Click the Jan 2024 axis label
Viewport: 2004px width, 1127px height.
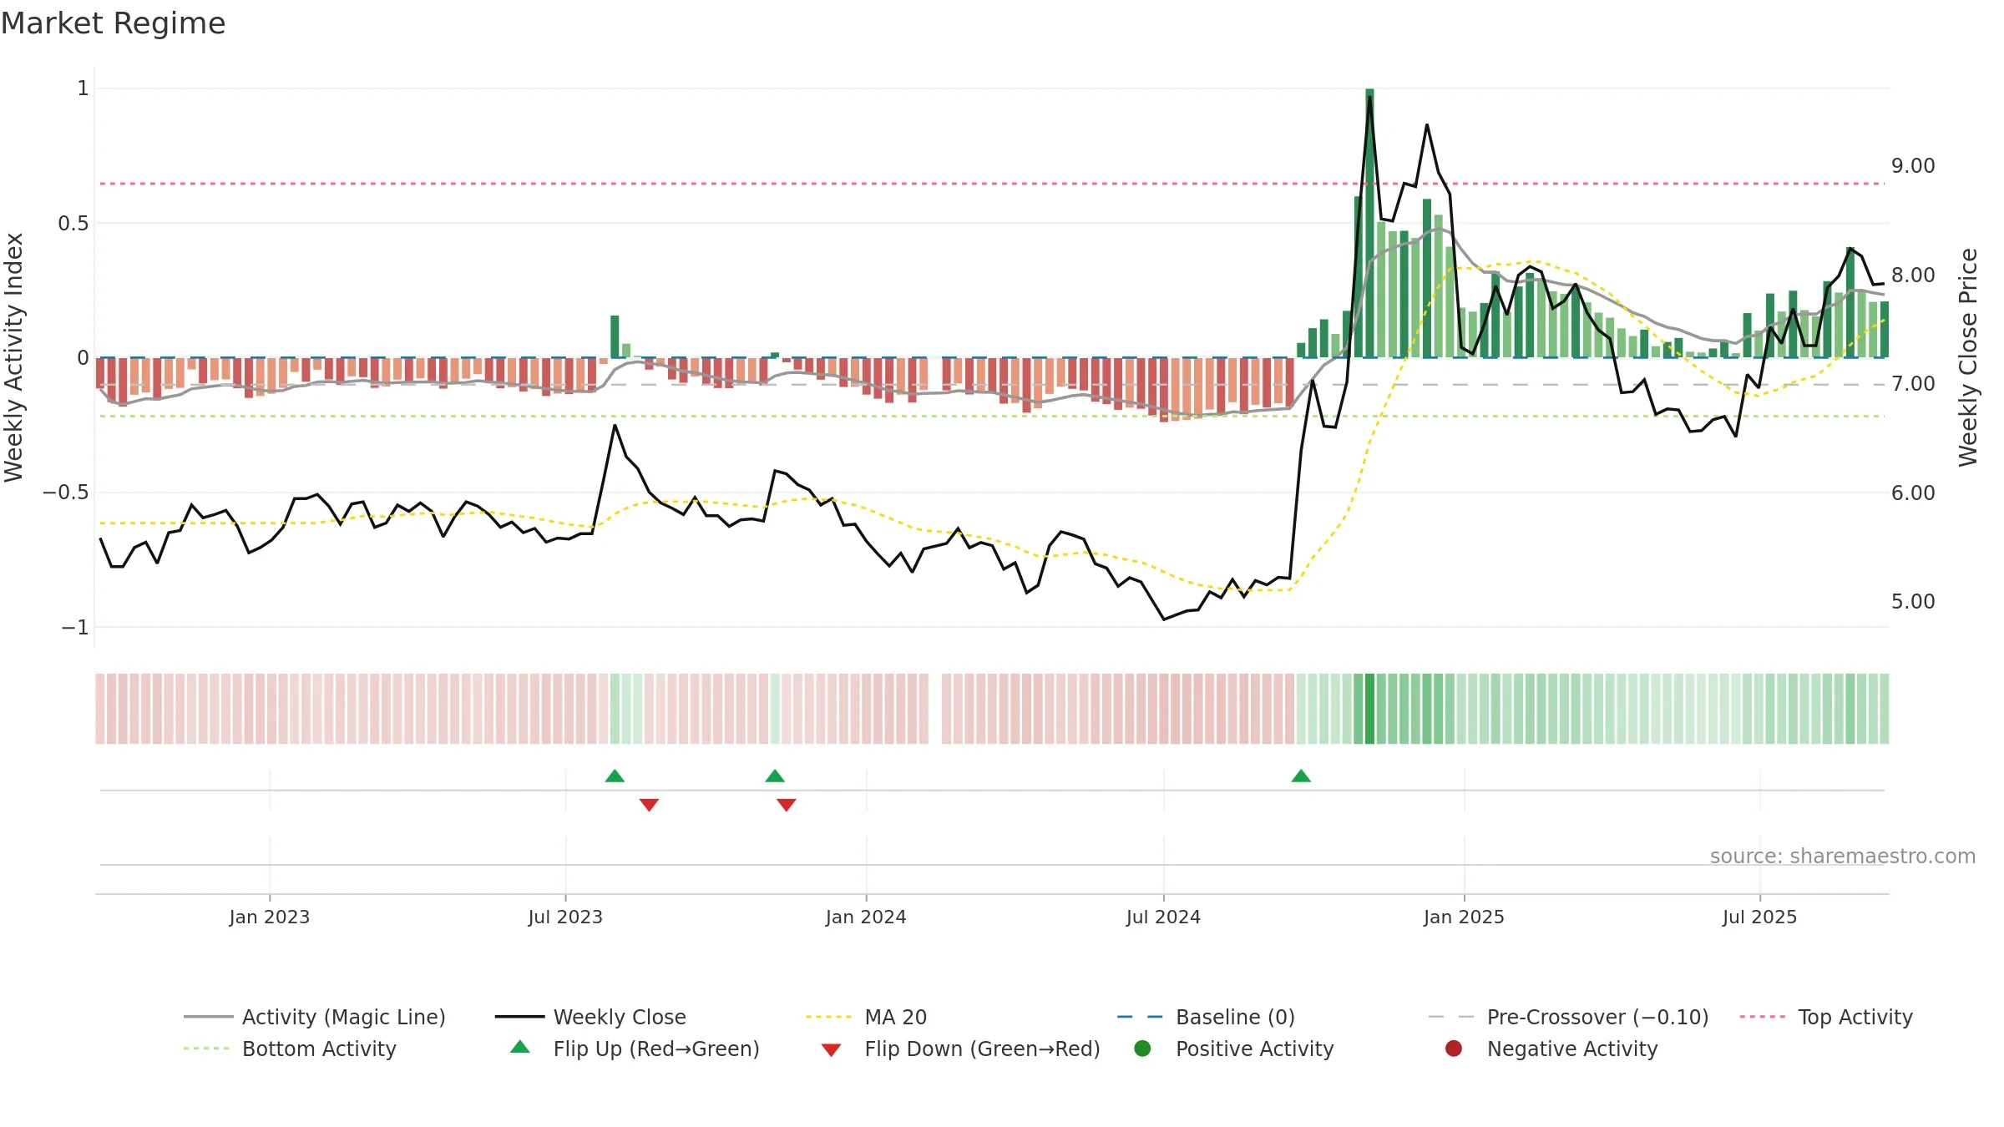click(x=866, y=917)
